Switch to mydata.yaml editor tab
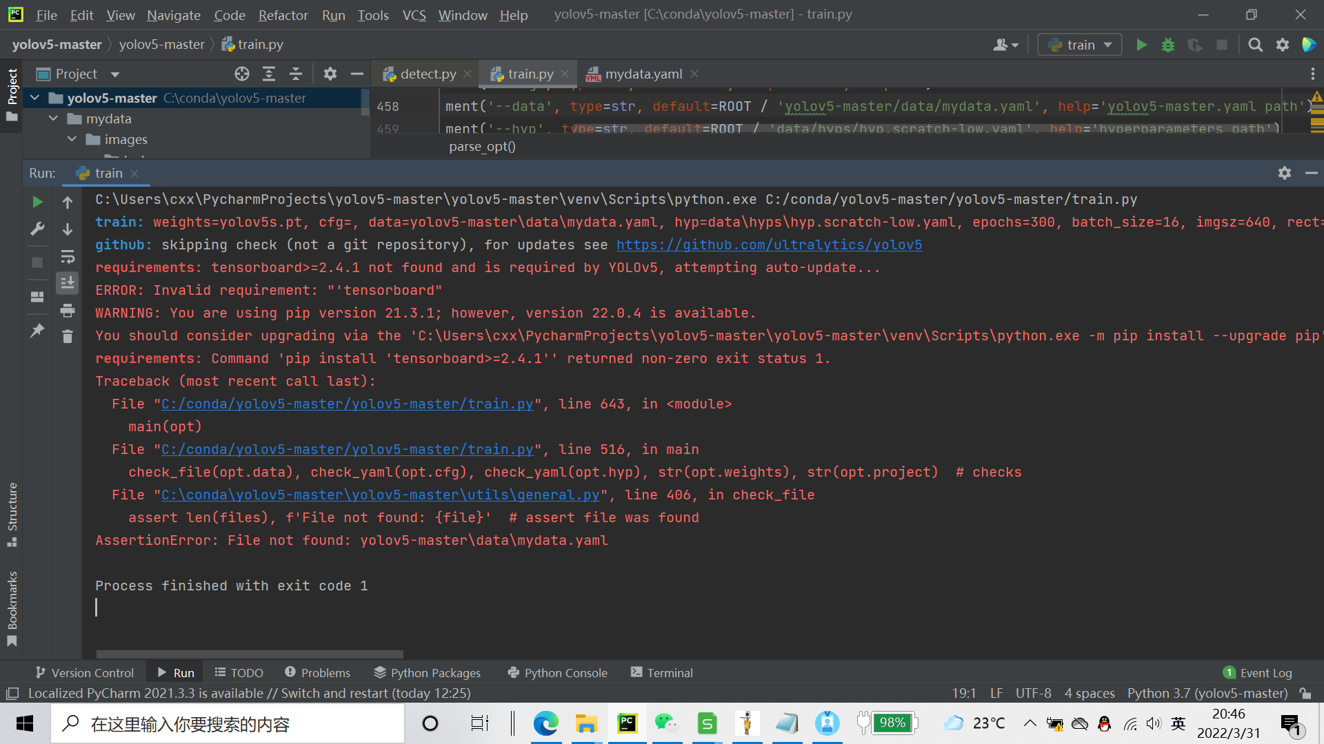1324x744 pixels. click(x=643, y=74)
